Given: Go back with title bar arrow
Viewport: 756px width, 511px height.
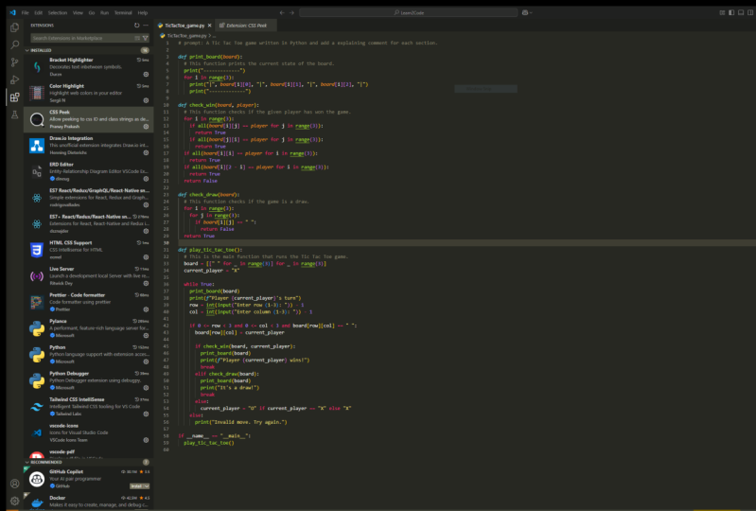Looking at the screenshot, I should coord(282,12).
